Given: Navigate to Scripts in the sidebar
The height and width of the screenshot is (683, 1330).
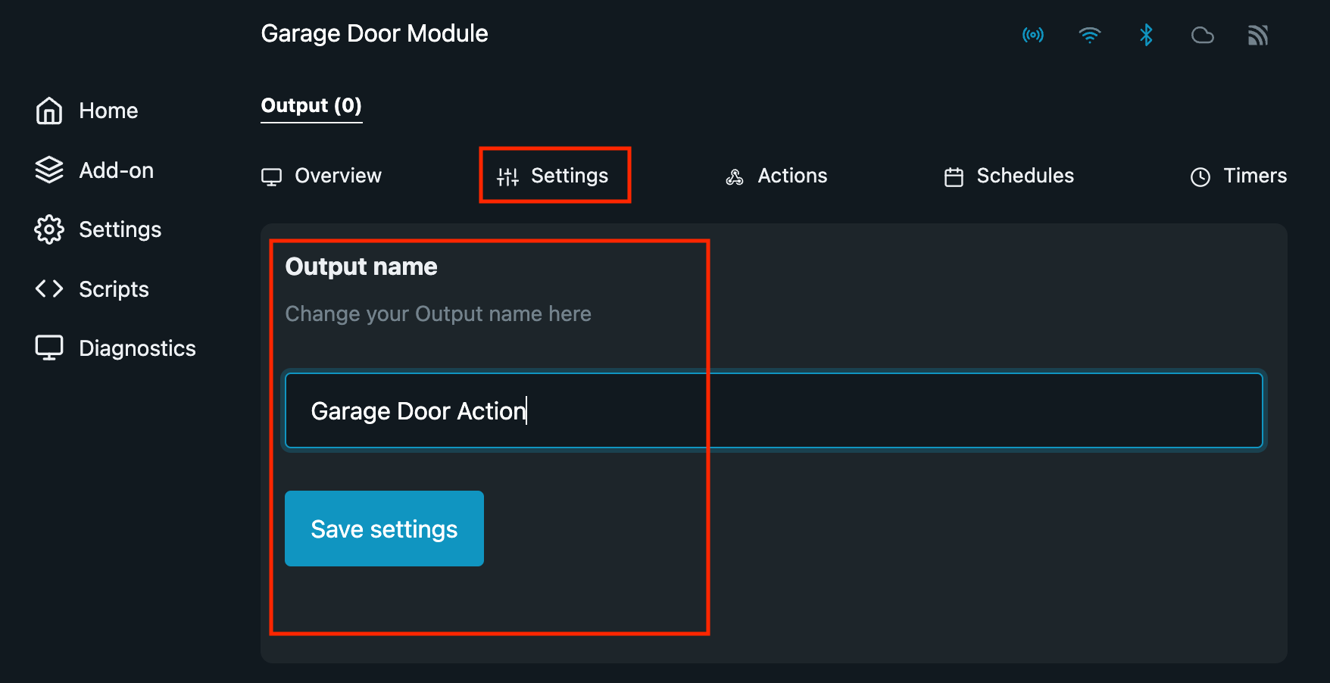Looking at the screenshot, I should 114,289.
